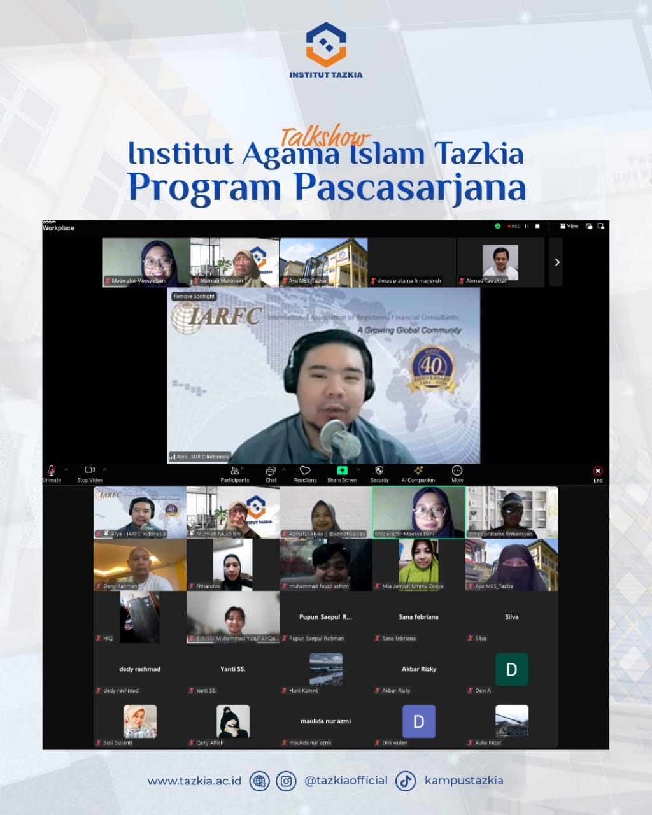Viewport: 652px width, 815px height.
Task: Click the name label 'Sana febriana'
Action: [399, 638]
